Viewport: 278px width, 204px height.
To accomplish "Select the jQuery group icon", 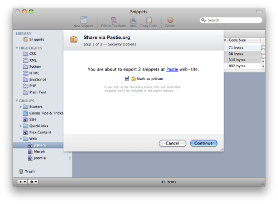I will click(30, 145).
